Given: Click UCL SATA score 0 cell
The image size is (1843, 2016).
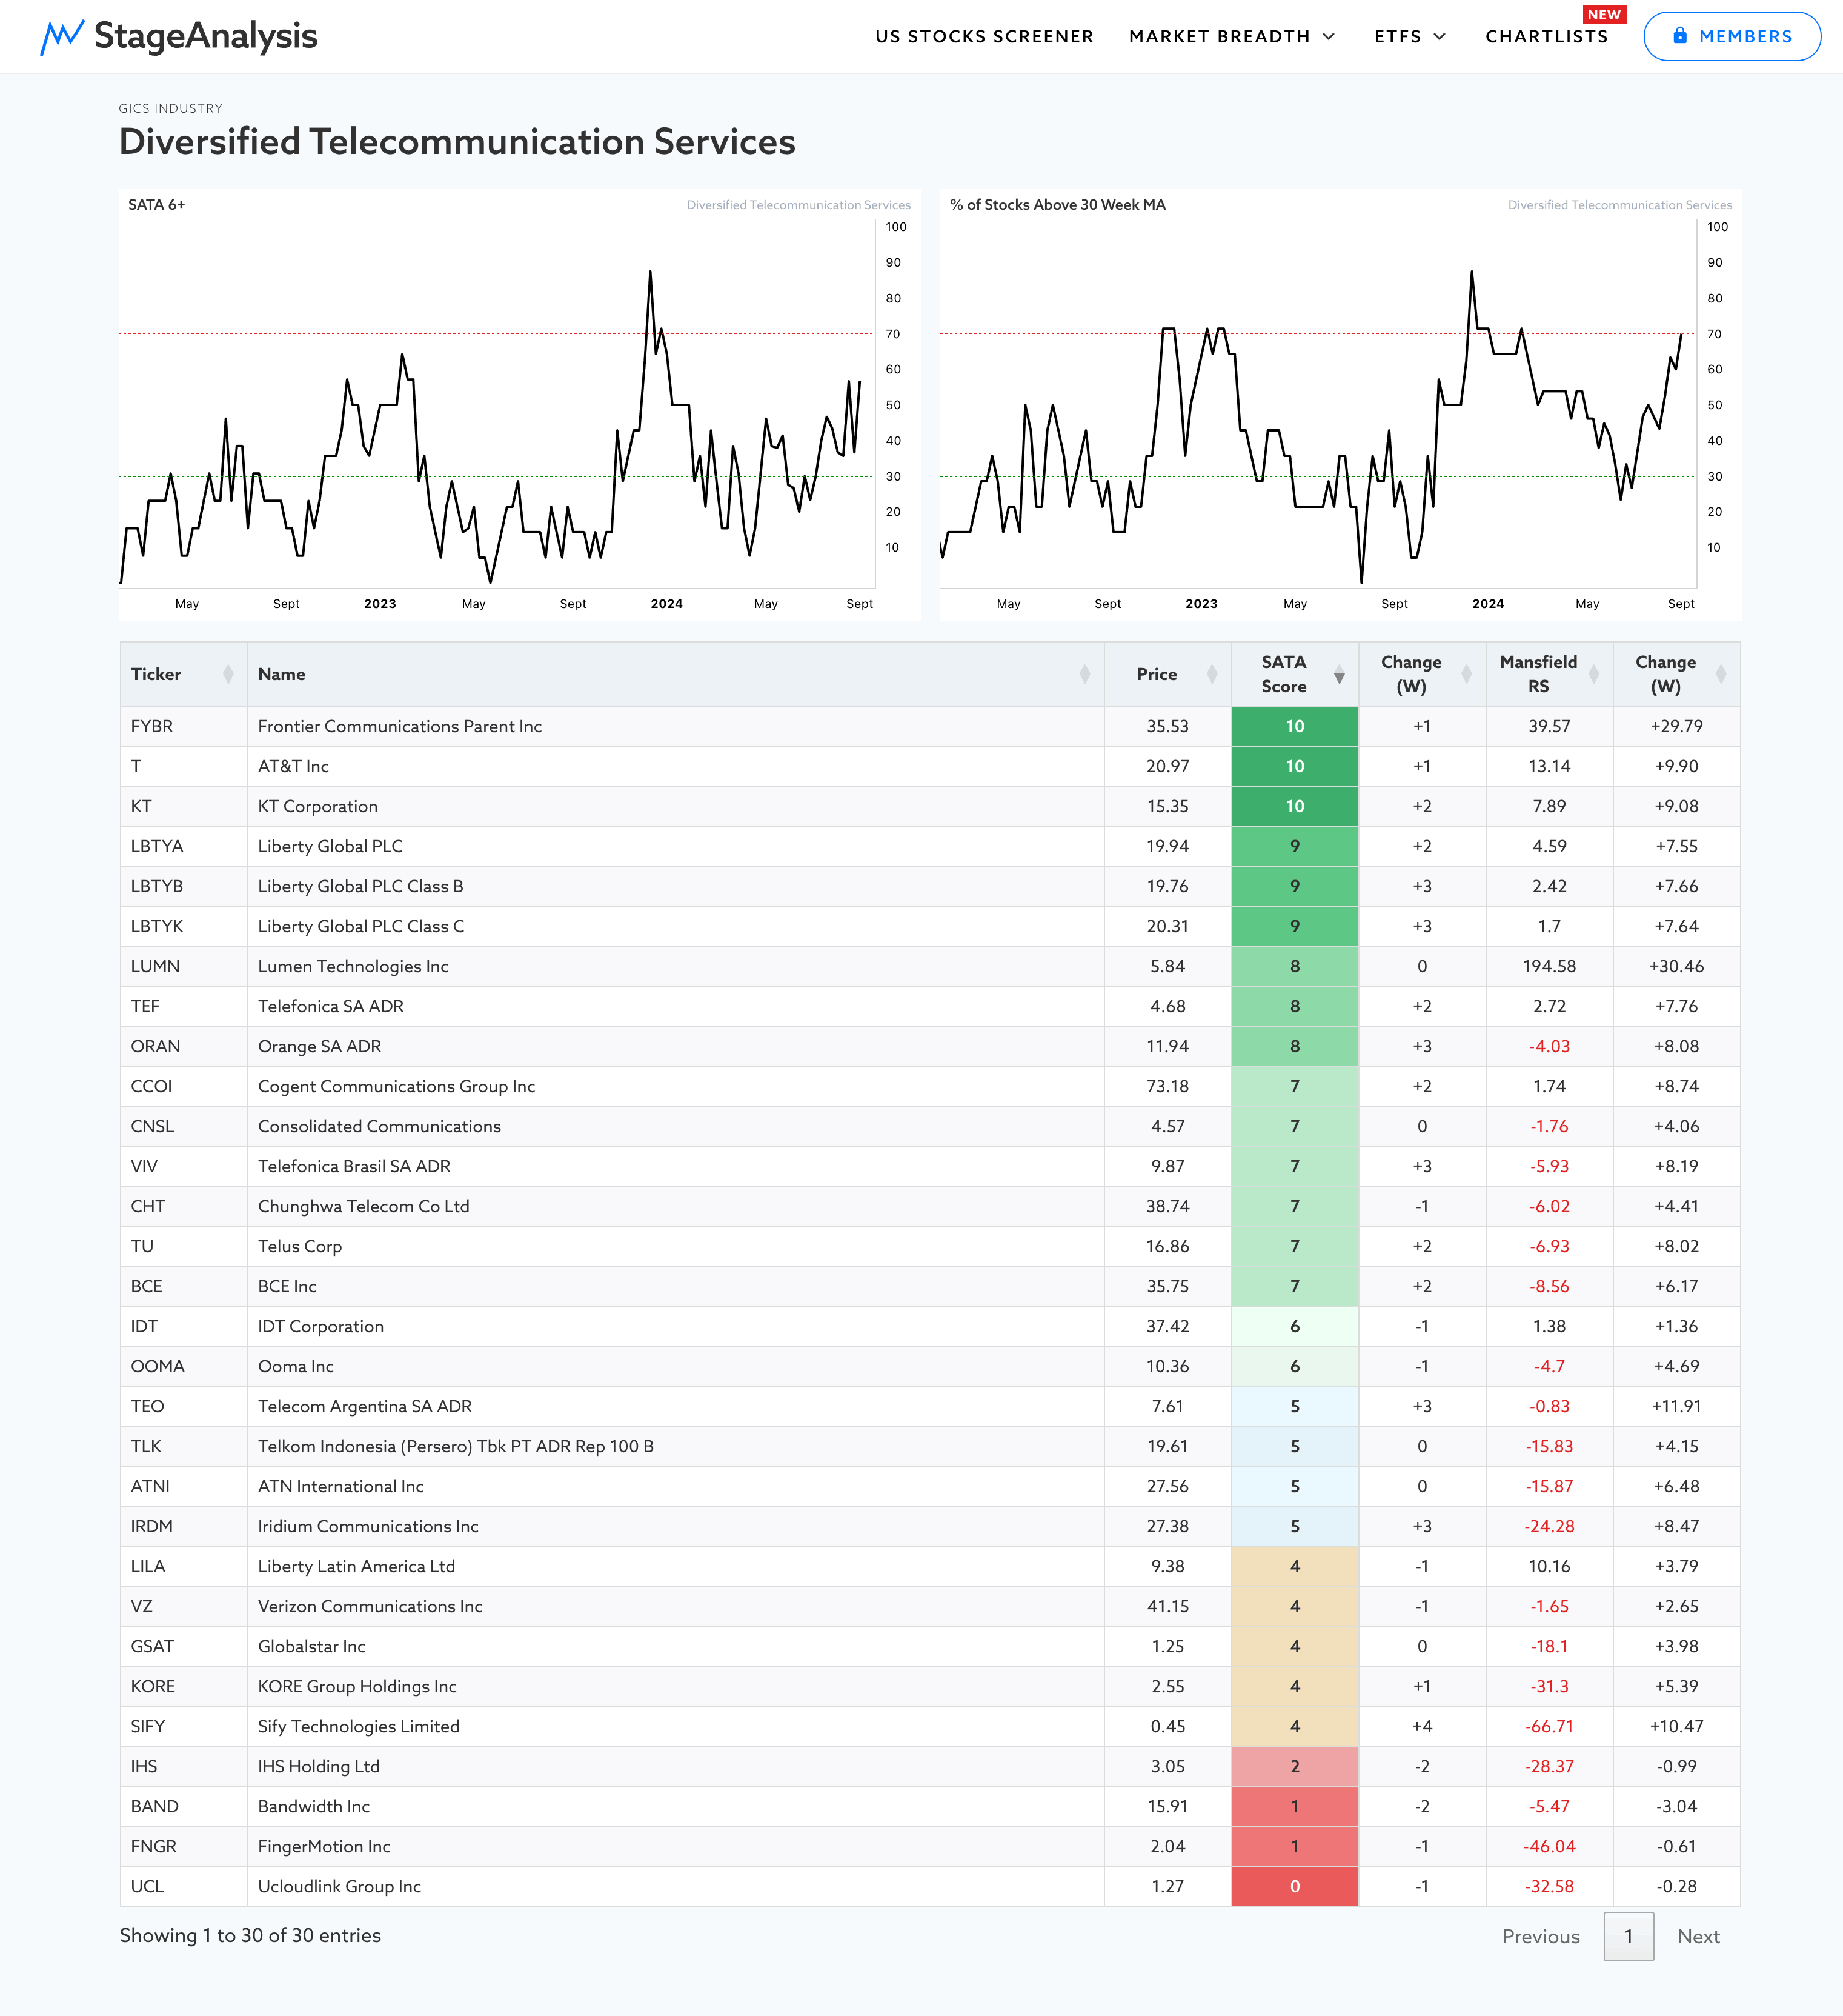Looking at the screenshot, I should click(1295, 1886).
